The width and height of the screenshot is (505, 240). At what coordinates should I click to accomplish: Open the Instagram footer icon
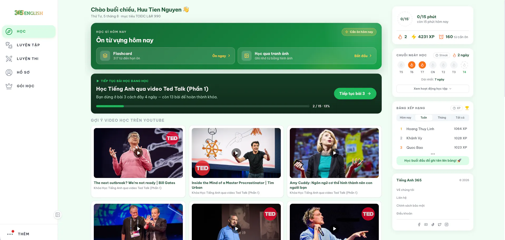447,224
